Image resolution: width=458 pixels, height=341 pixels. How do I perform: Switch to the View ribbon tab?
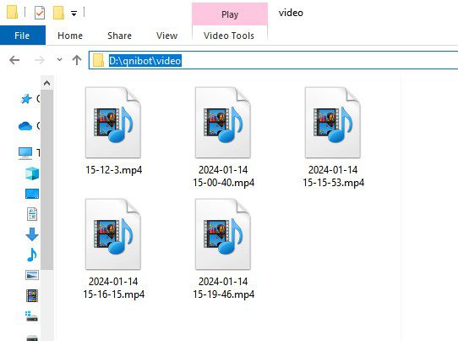pyautogui.click(x=166, y=36)
